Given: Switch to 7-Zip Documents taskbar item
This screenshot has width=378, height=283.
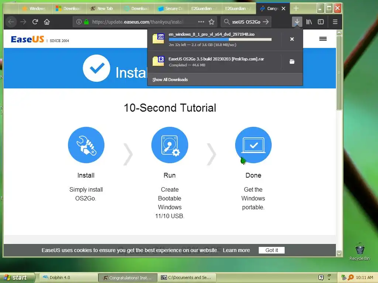Looking at the screenshot, I should pyautogui.click(x=187, y=278).
